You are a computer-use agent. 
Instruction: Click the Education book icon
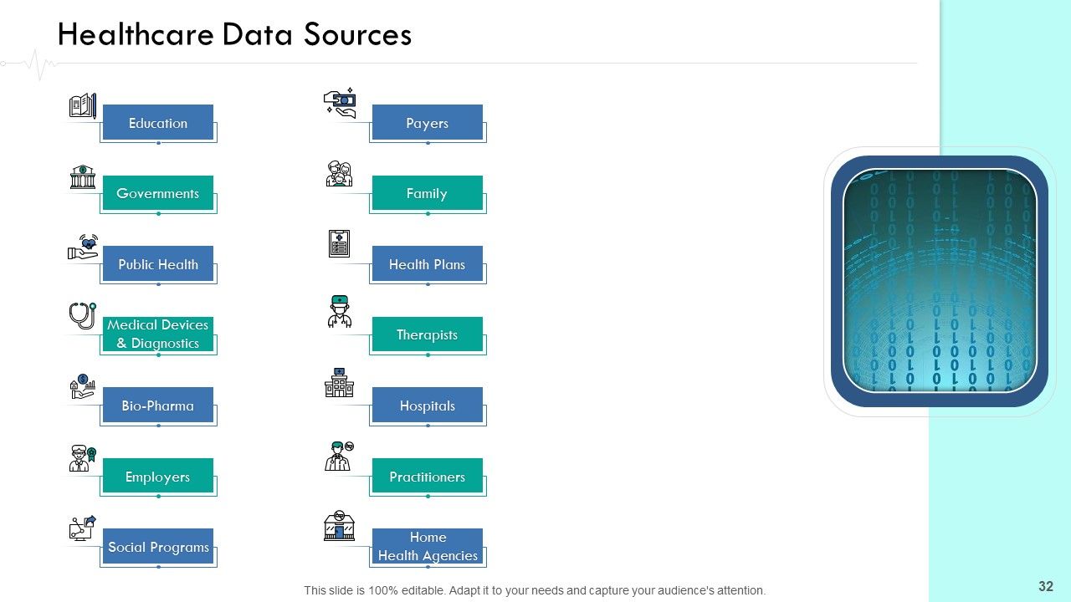83,106
